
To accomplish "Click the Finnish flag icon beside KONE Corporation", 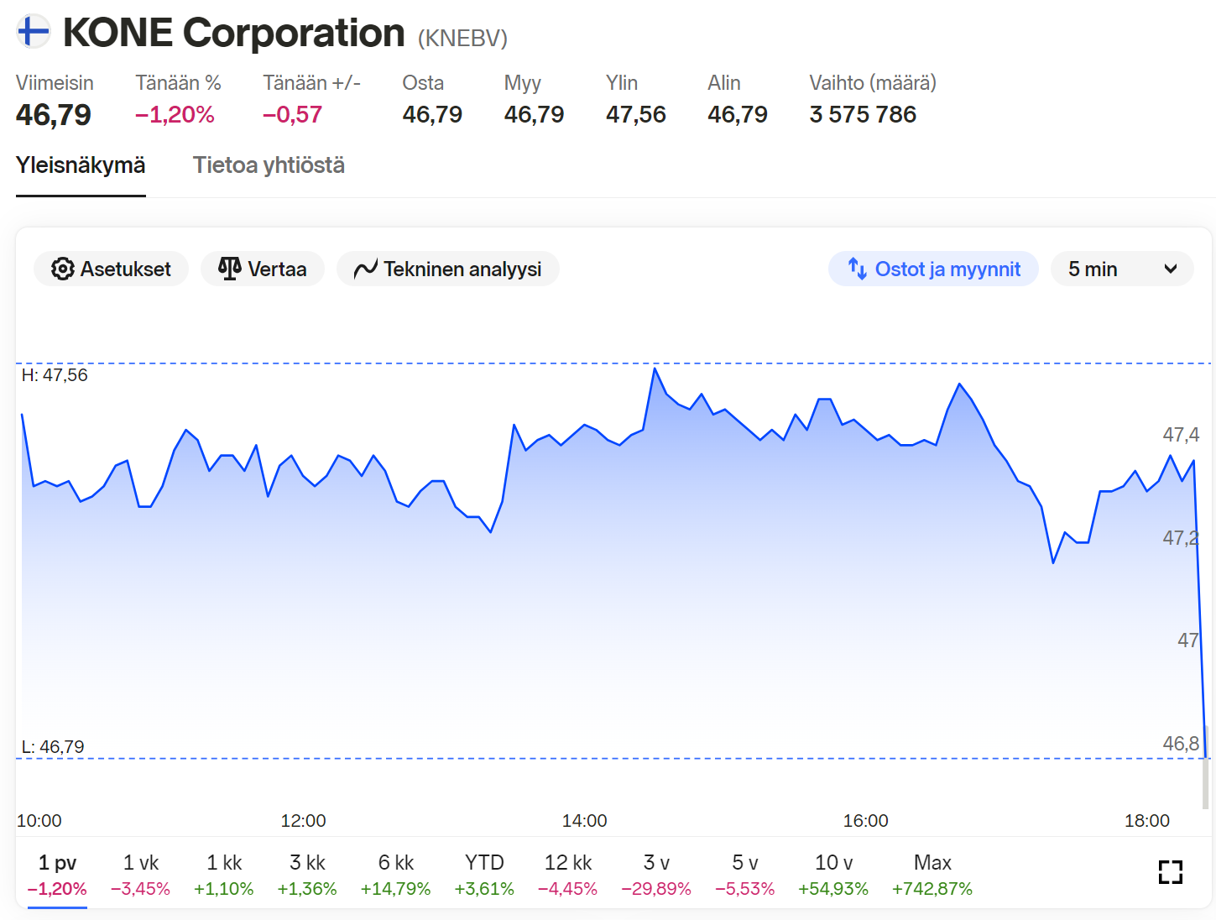I will 34,32.
